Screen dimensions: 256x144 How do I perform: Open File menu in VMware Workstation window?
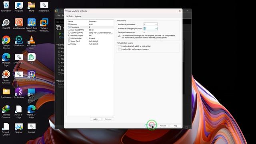point(58,15)
